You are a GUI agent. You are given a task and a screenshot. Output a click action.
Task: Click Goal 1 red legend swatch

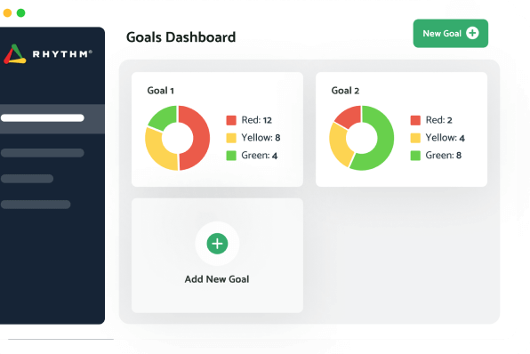[x=231, y=120]
